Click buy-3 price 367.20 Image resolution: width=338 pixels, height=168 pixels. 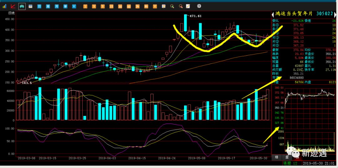(x=299, y=46)
